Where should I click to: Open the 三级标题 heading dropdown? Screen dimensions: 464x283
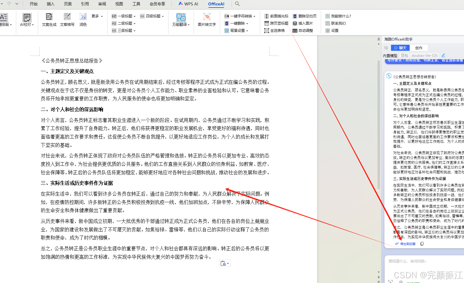tap(124, 31)
